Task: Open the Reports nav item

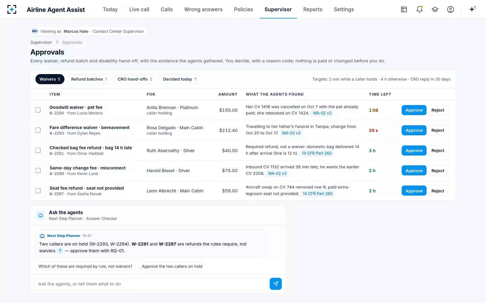Action: [x=313, y=9]
